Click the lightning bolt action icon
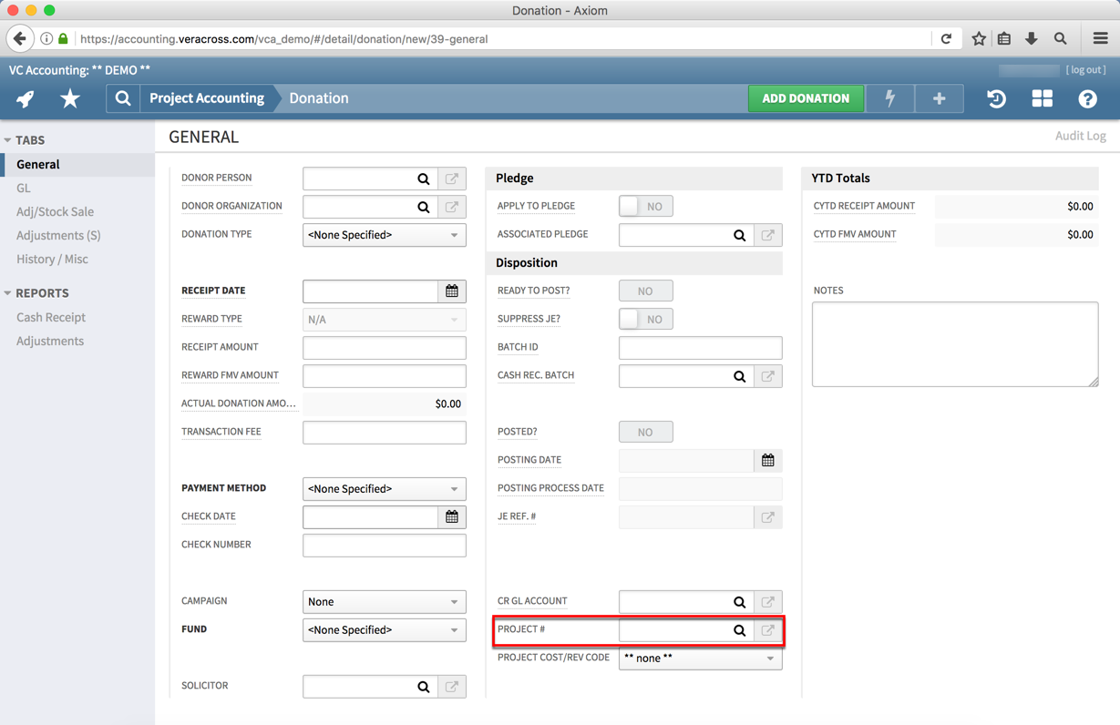The height and width of the screenshot is (725, 1120). (890, 98)
